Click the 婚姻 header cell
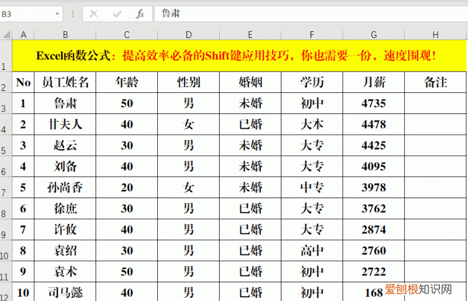Viewport: 468px width, 301px height. point(250,82)
